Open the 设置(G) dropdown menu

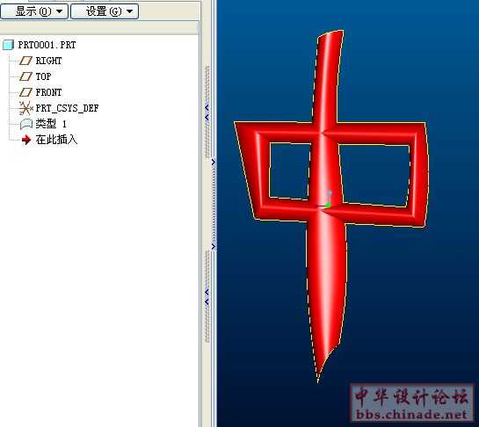click(105, 11)
